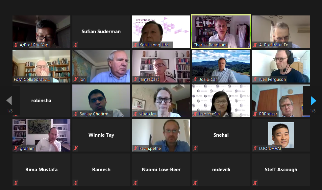Click muted mic icon on Ramesh tile
This screenshot has width=322, height=190.
76,183
